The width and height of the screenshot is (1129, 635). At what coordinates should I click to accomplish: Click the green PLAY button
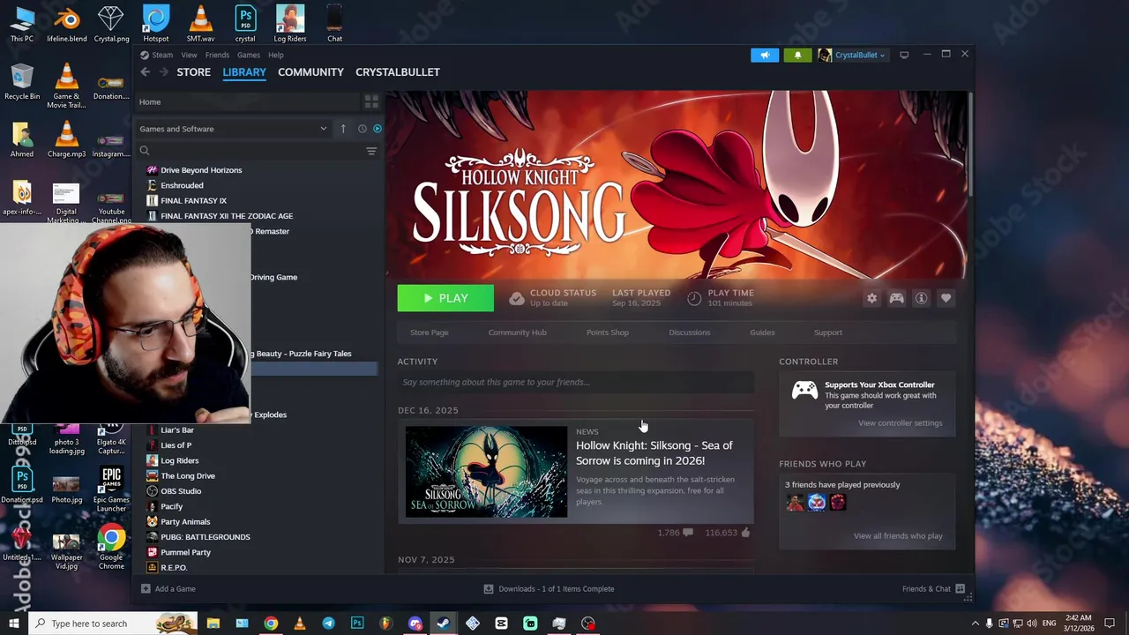pyautogui.click(x=445, y=298)
